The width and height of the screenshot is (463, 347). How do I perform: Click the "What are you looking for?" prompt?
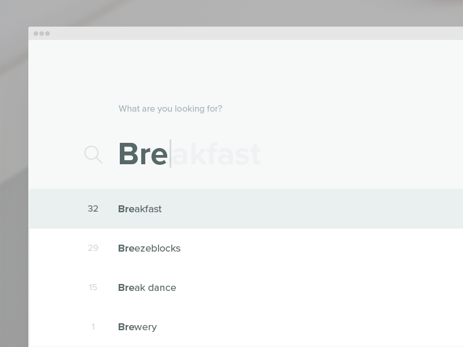pos(170,109)
